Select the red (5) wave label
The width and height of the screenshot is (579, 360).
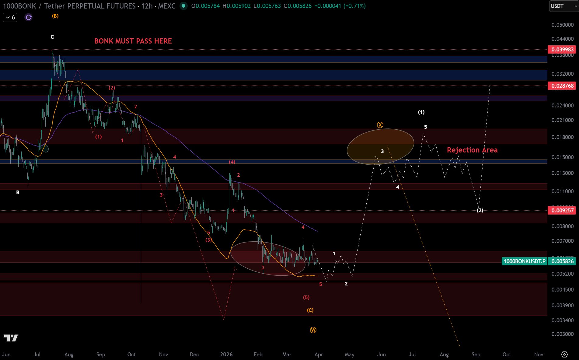pyautogui.click(x=306, y=297)
